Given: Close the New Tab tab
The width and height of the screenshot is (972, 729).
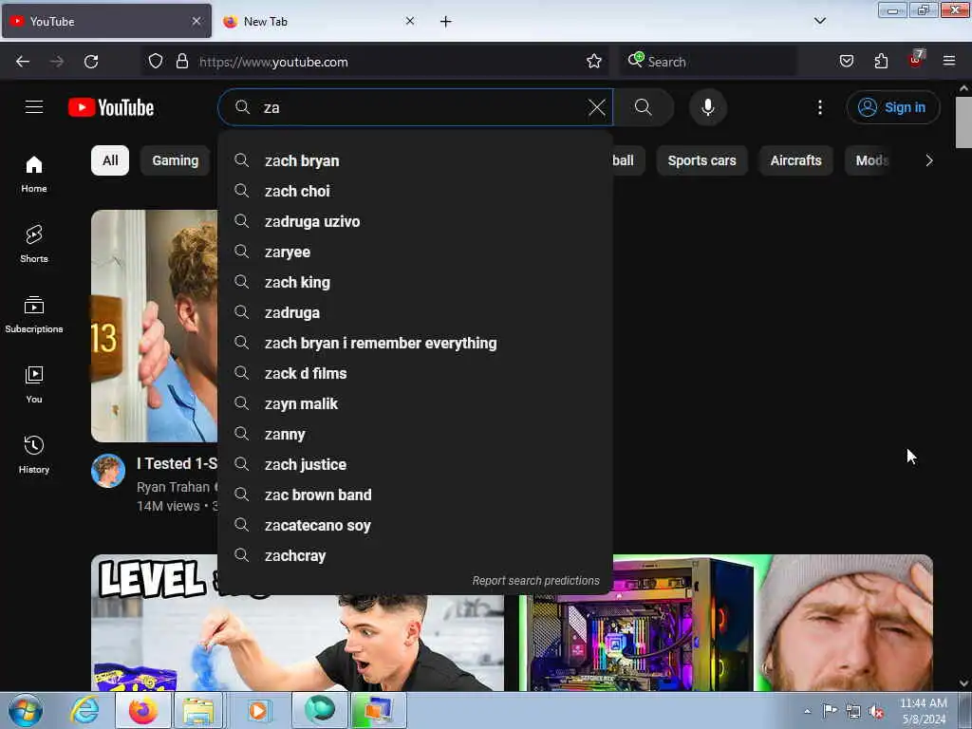Looking at the screenshot, I should [x=410, y=22].
